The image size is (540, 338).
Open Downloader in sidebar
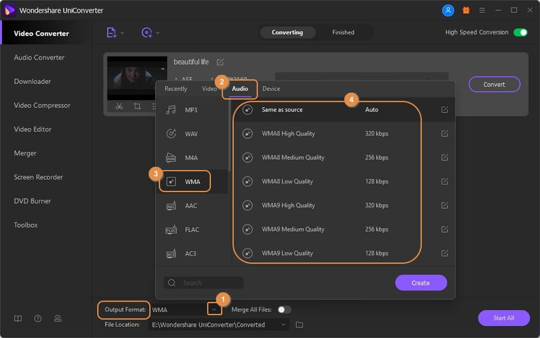(x=32, y=82)
